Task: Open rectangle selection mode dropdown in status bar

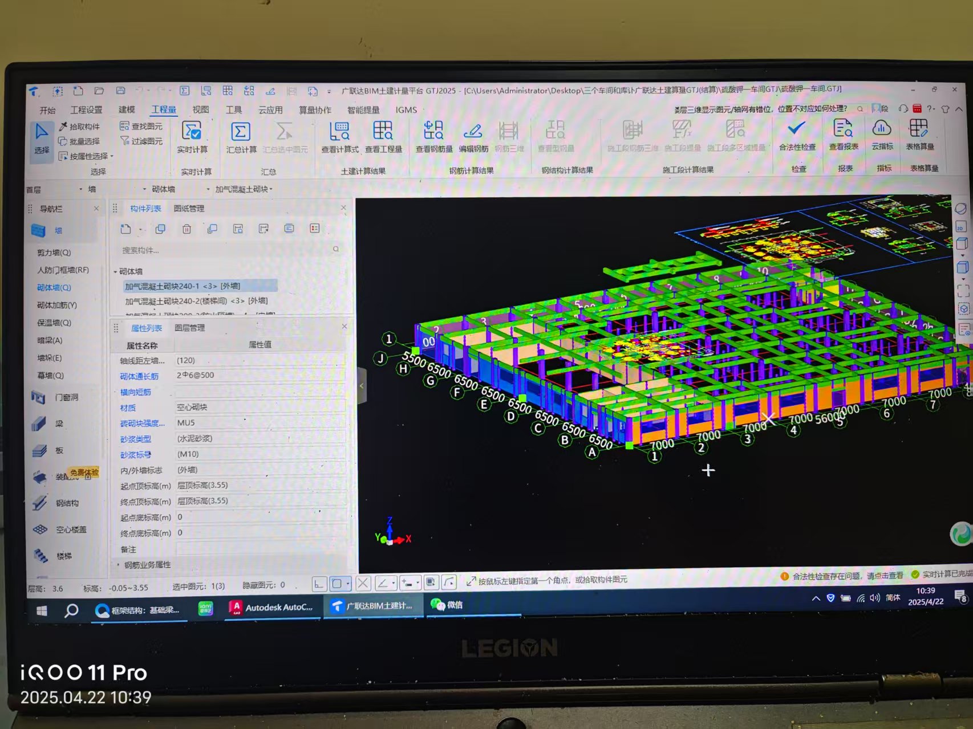Action: 348,584
